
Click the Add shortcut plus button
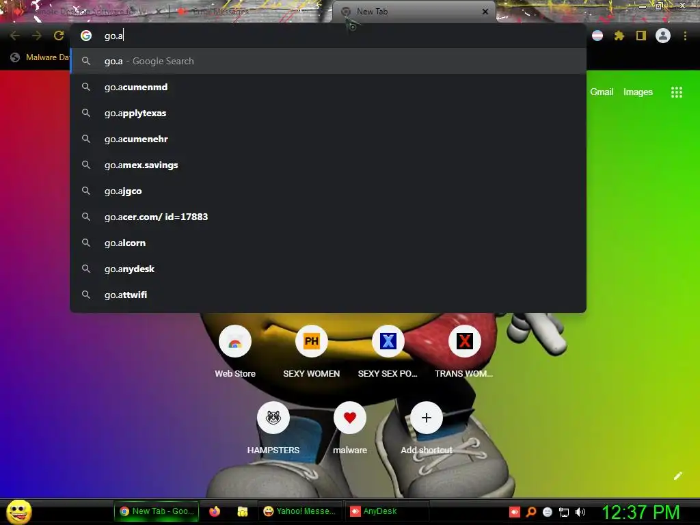click(427, 418)
